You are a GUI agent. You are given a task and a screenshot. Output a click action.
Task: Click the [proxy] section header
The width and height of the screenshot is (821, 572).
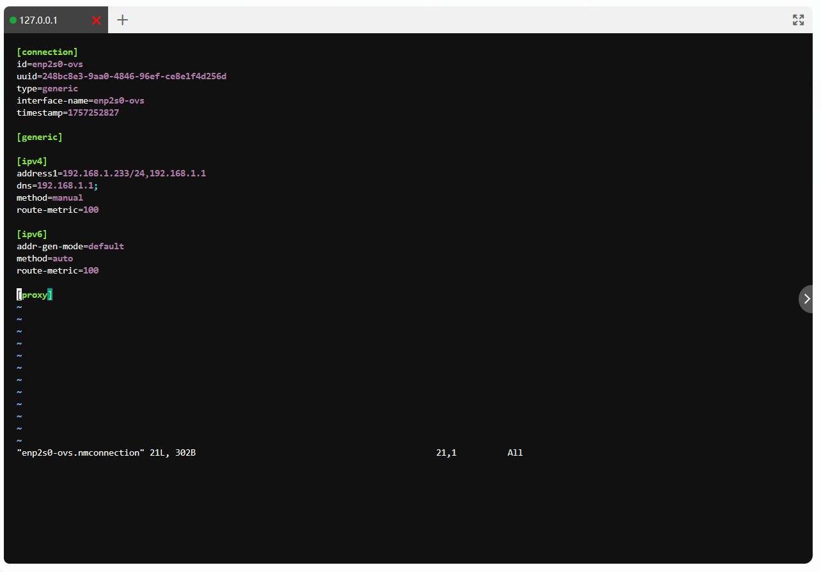coord(35,295)
